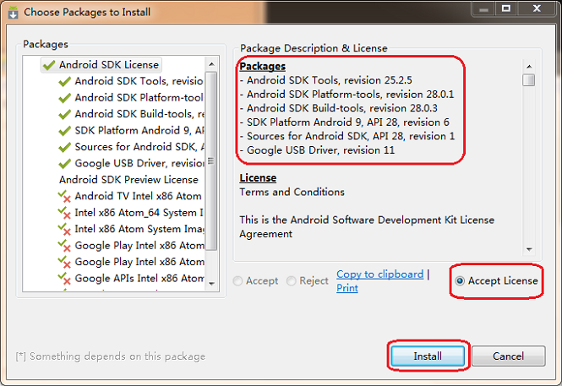Click license pane scroll up arrow

click(x=529, y=67)
